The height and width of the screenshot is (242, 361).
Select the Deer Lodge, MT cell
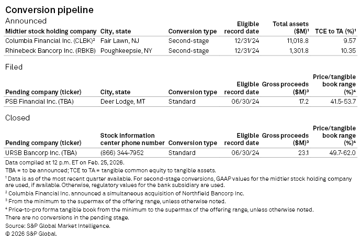[124, 101]
